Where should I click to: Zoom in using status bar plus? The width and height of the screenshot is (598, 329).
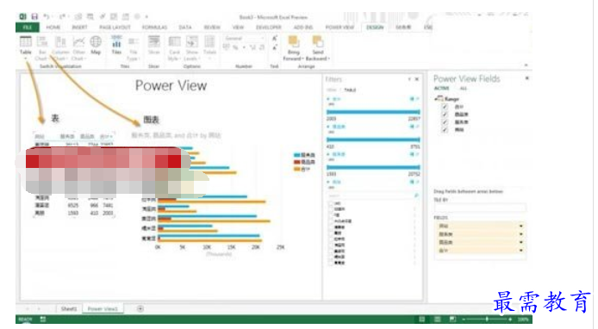510,319
